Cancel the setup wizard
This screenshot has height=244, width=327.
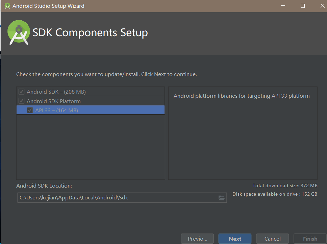tap(272, 239)
